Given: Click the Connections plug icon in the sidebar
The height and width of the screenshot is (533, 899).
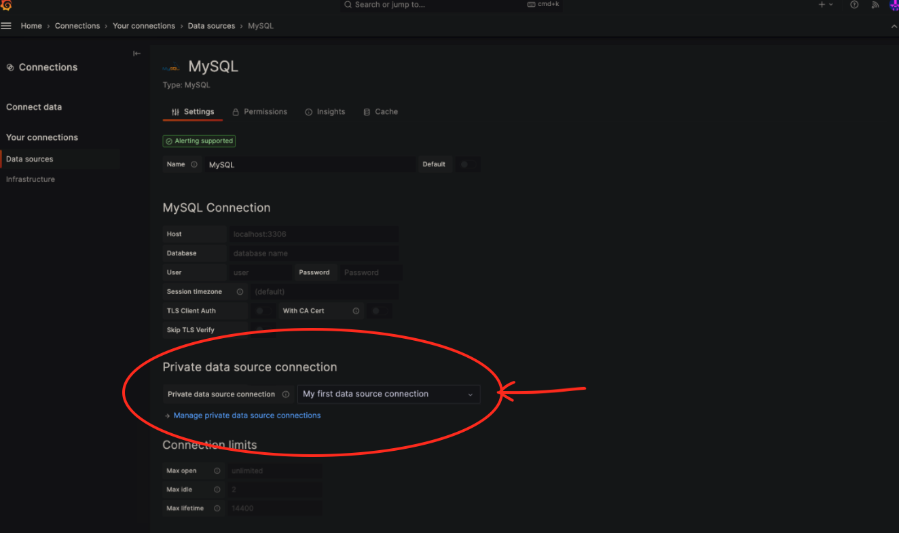Looking at the screenshot, I should click(x=10, y=67).
